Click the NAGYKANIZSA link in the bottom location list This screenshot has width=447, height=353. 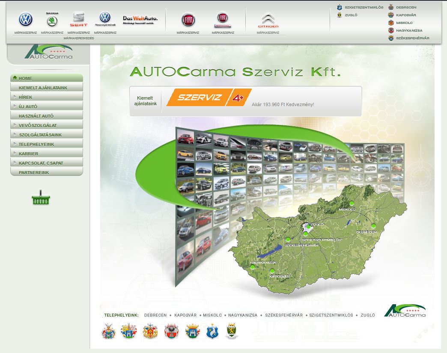tap(243, 315)
